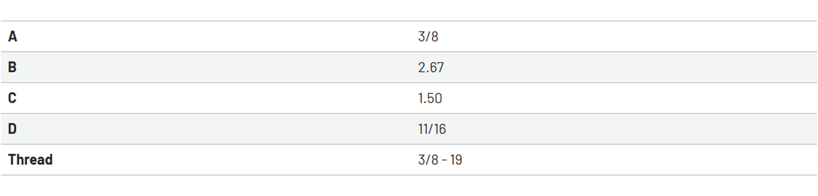
Task: Click the blank area in the Thread row
Action: coord(640,160)
